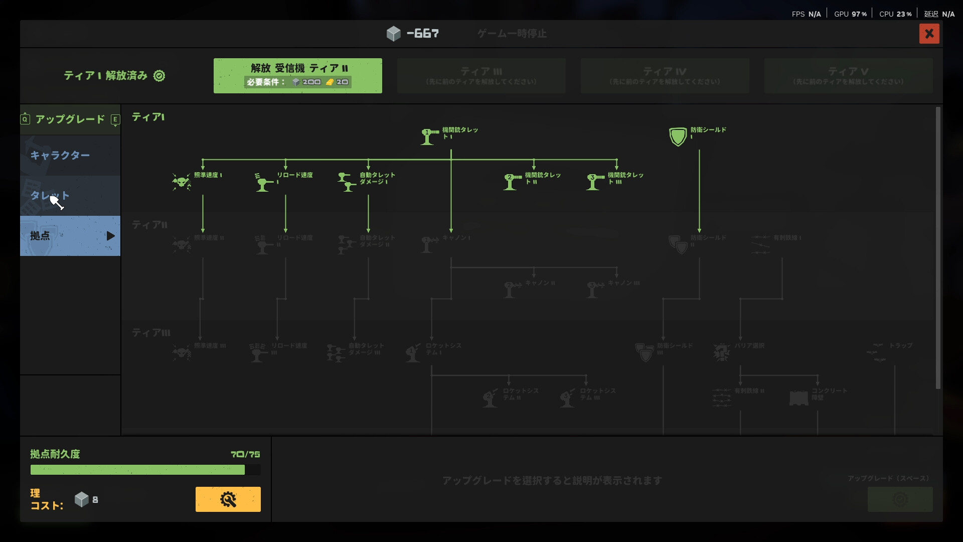This screenshot has width=963, height=542.
Task: Select the 機関銃タレット III turret icon
Action: point(595,182)
